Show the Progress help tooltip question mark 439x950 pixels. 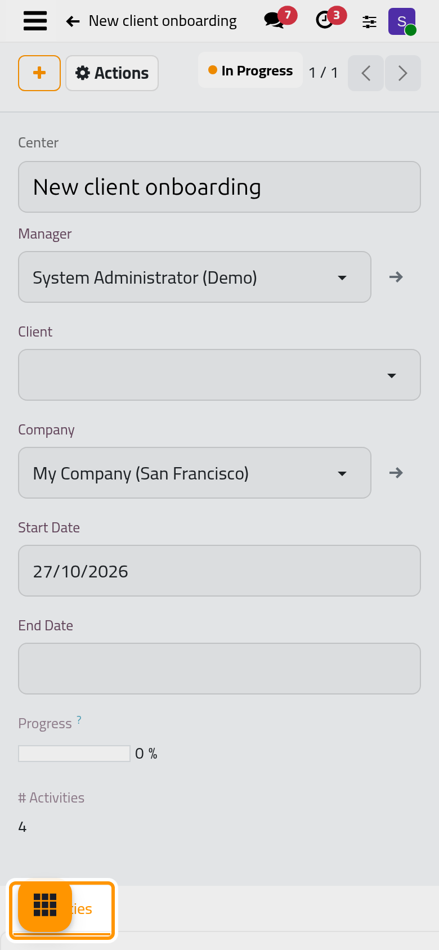tap(79, 720)
